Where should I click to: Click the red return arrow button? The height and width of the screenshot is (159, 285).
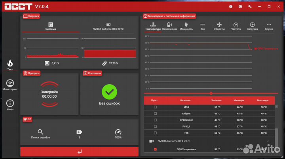tap(80, 151)
